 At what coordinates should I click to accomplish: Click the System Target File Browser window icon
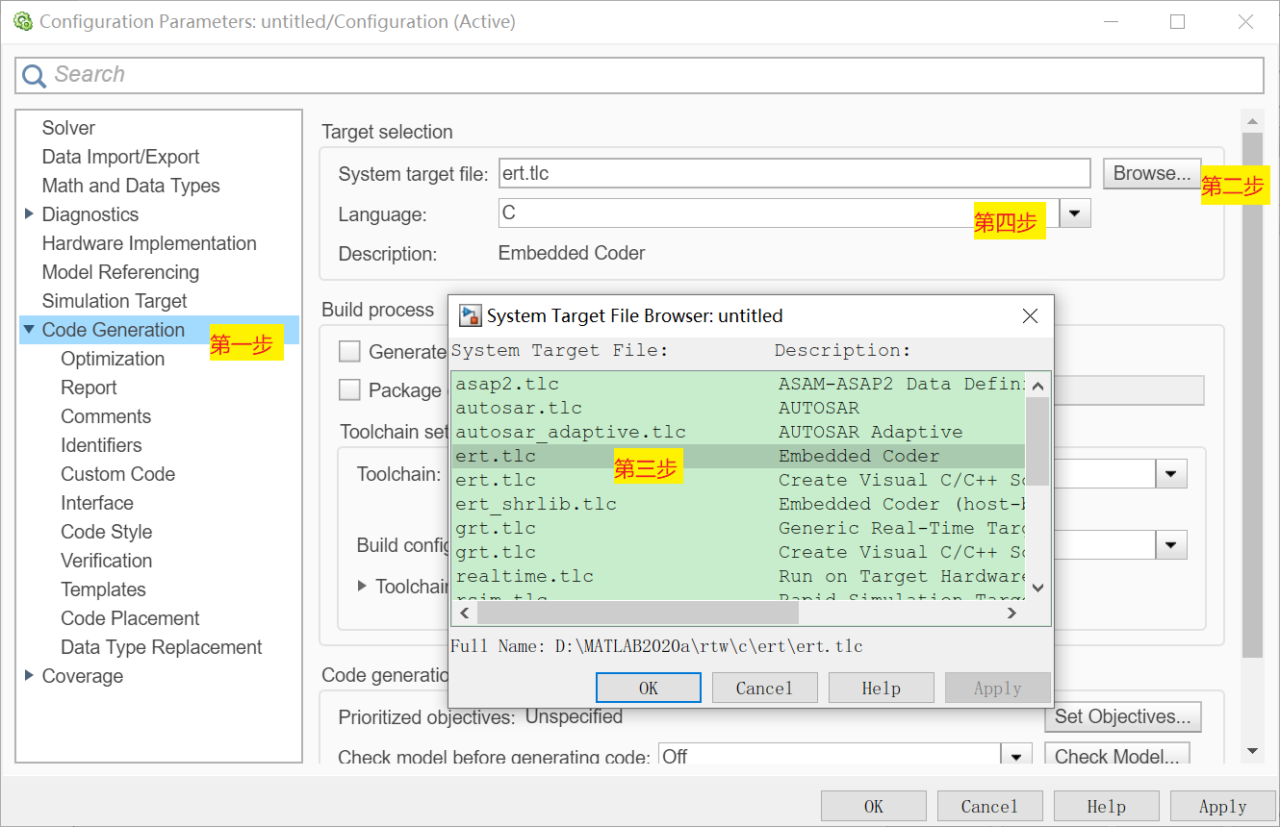tap(470, 315)
